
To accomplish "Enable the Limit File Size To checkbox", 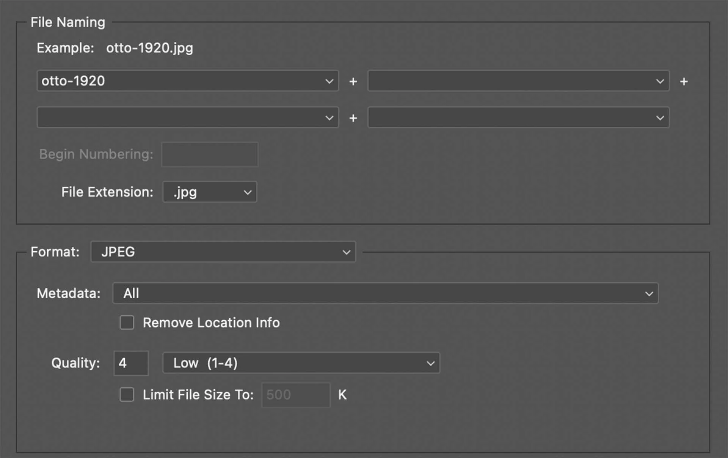I will (x=127, y=395).
